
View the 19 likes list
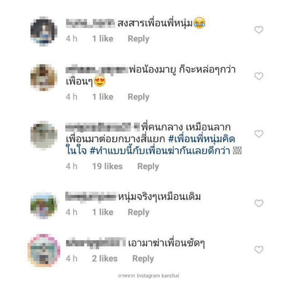tap(107, 167)
